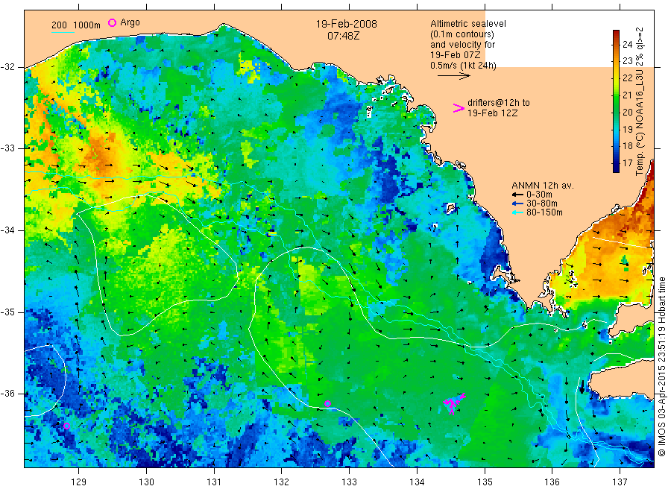
Task: Click the magenta Argo circle in the legend
Action: 112,23
